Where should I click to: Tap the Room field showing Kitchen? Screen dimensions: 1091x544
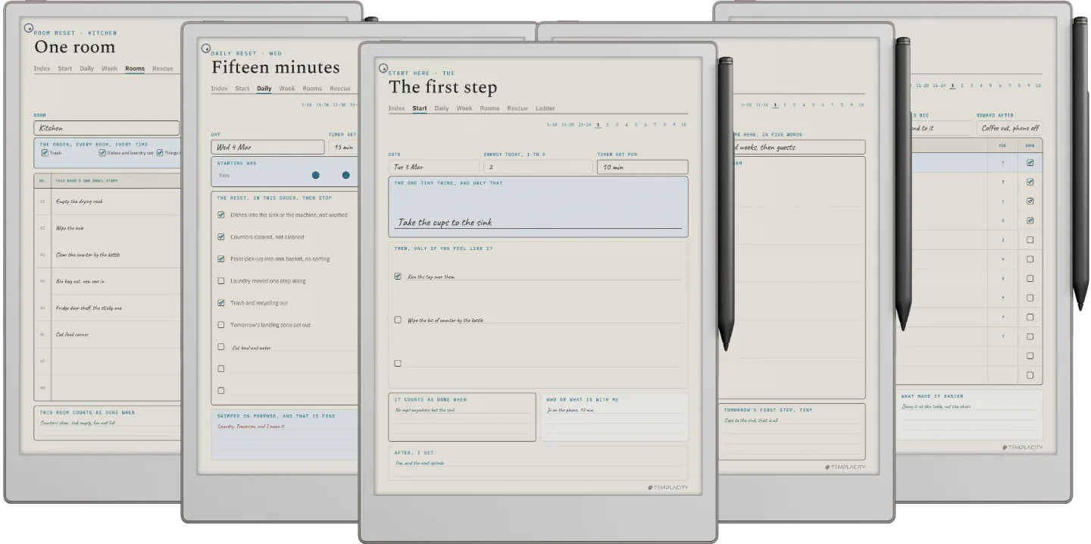[107, 128]
